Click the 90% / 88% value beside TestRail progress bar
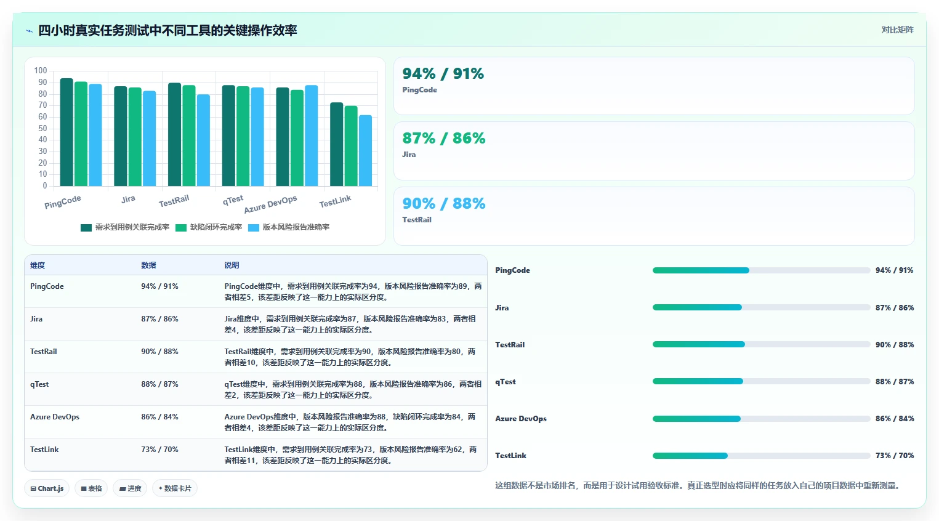The image size is (939, 521). tap(895, 345)
